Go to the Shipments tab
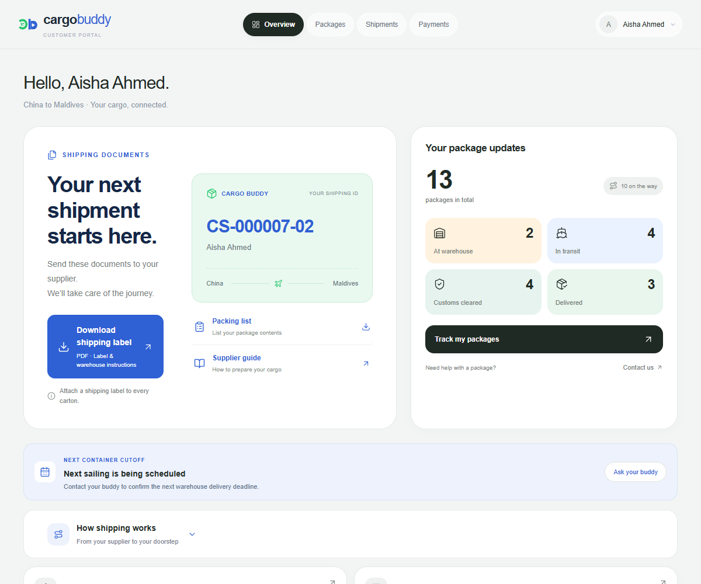This screenshot has height=584, width=701. point(381,25)
